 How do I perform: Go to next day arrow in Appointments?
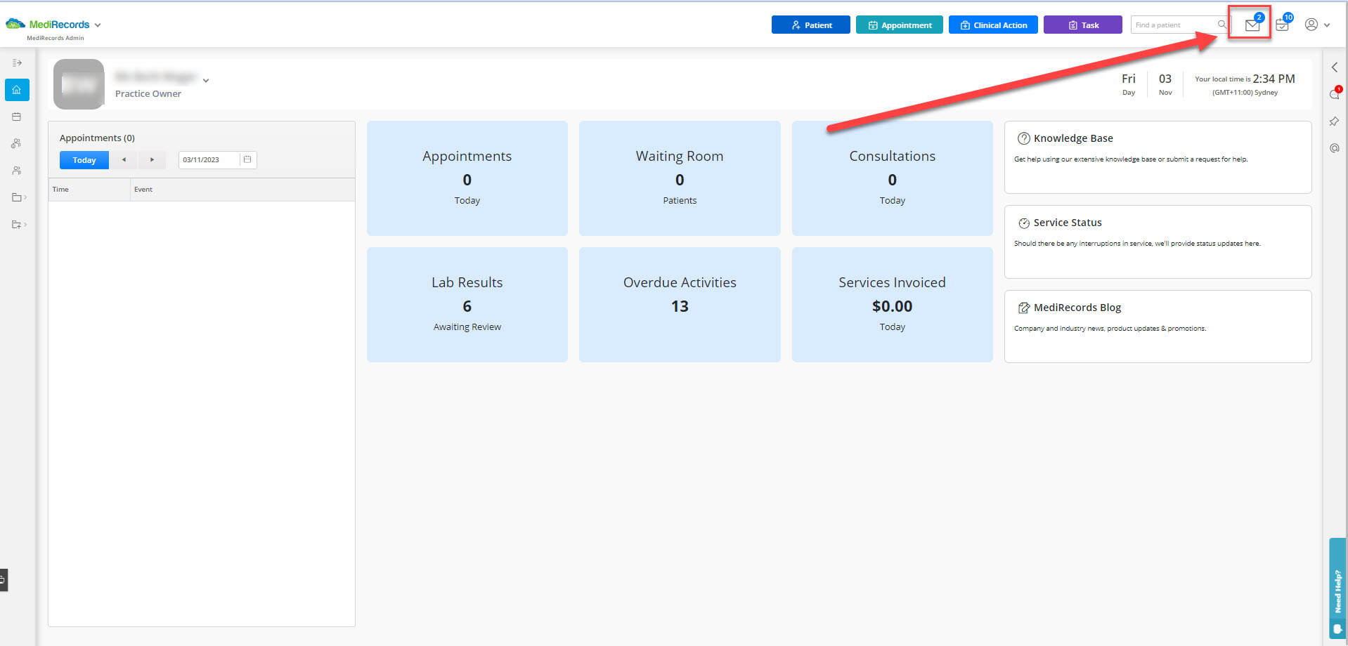point(152,160)
